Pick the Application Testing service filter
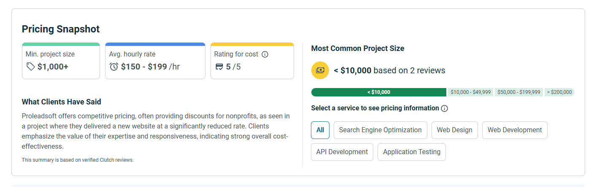Viewport: 602px width, 187px height. pyautogui.click(x=411, y=152)
